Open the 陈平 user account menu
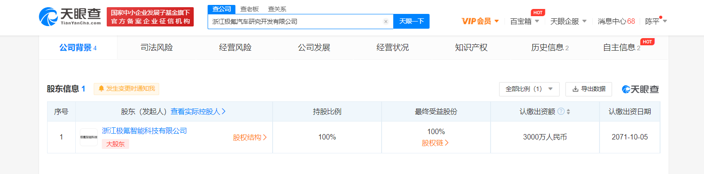This screenshot has width=704, height=174. pos(656,21)
